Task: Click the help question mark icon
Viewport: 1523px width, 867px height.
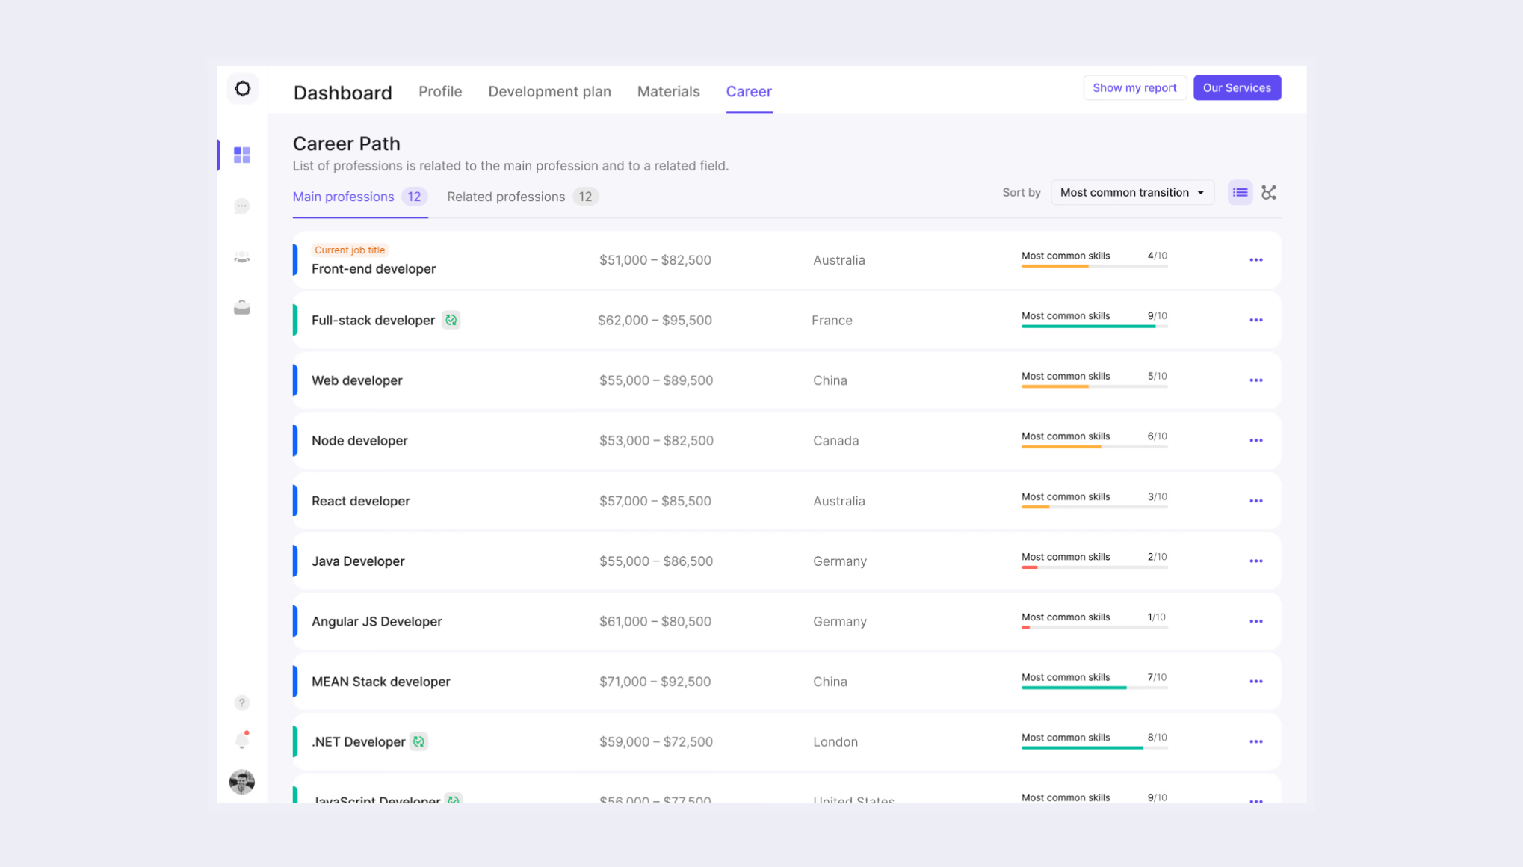Action: (x=242, y=703)
